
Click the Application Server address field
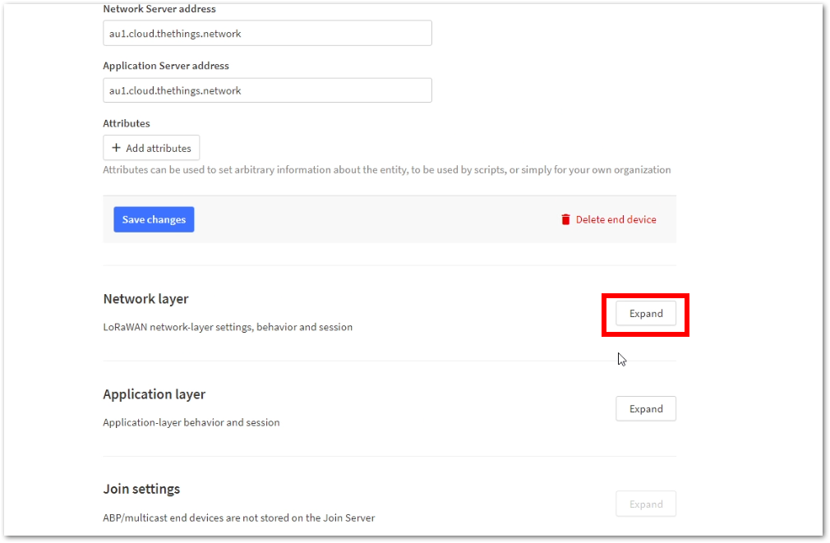coord(267,90)
